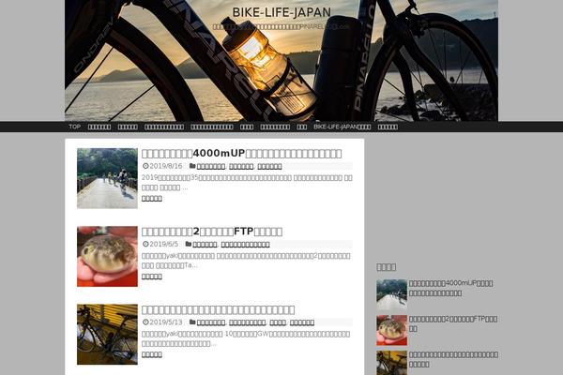Open the pufferfish thumbnail in main list

point(107,256)
